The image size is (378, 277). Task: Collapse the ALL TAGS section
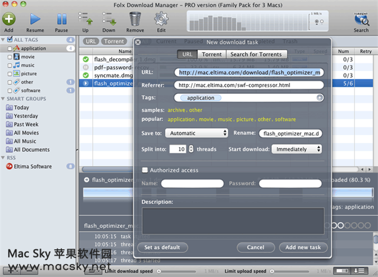click(3, 40)
